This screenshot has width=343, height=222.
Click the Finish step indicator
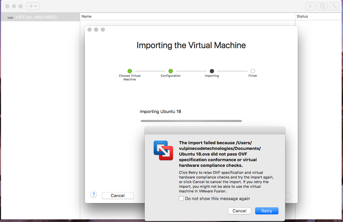point(253,71)
